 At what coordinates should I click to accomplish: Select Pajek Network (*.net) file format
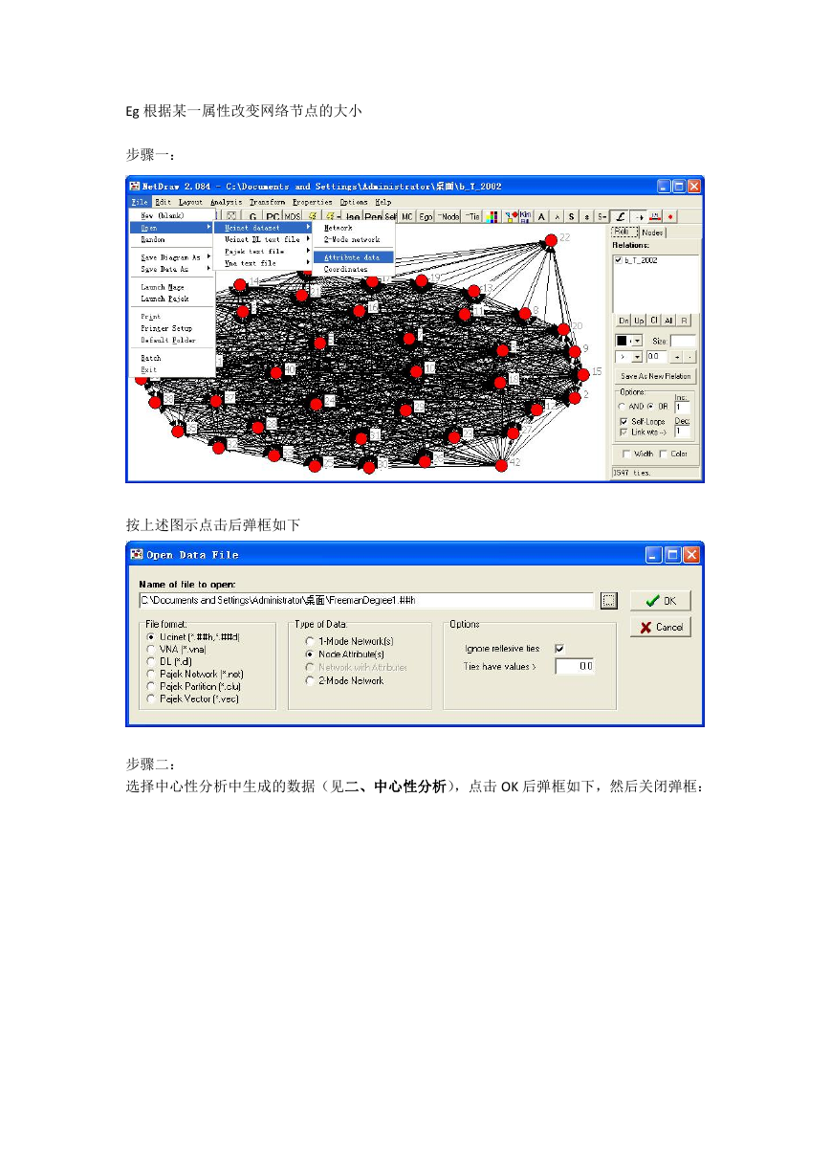[150, 674]
